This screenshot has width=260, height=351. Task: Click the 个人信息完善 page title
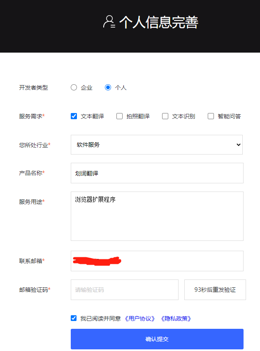click(x=158, y=22)
